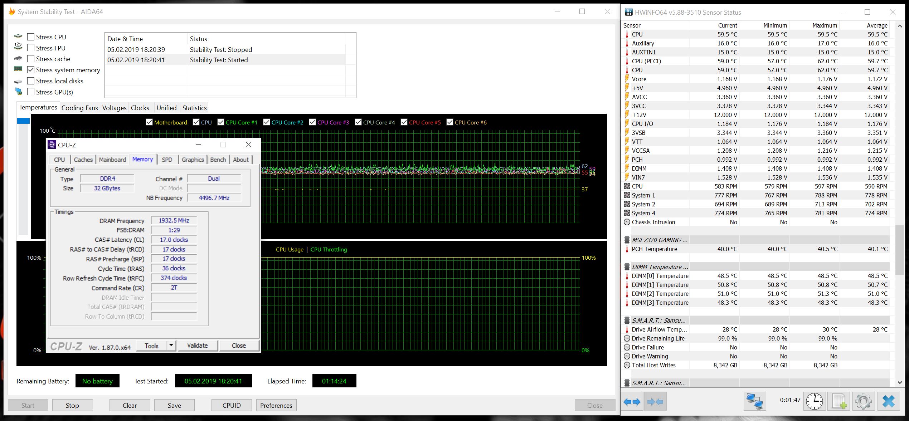Screen dimensions: 909x421
Task: Reset sensor timer with clock icon
Action: [x=814, y=401]
